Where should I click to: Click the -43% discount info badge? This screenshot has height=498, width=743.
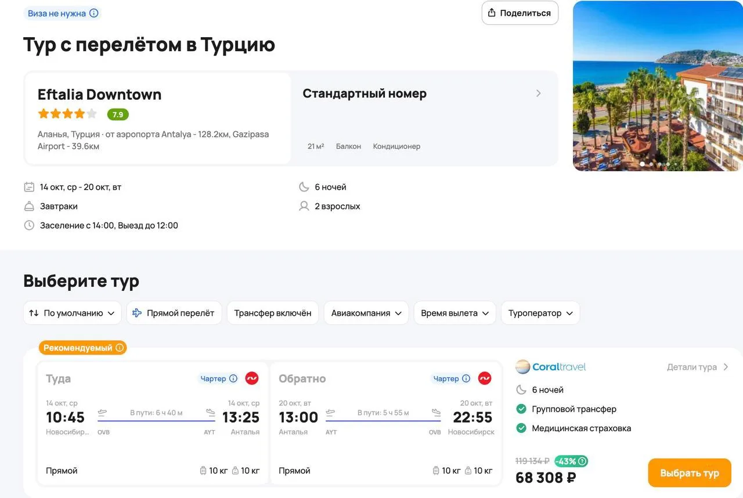571,461
